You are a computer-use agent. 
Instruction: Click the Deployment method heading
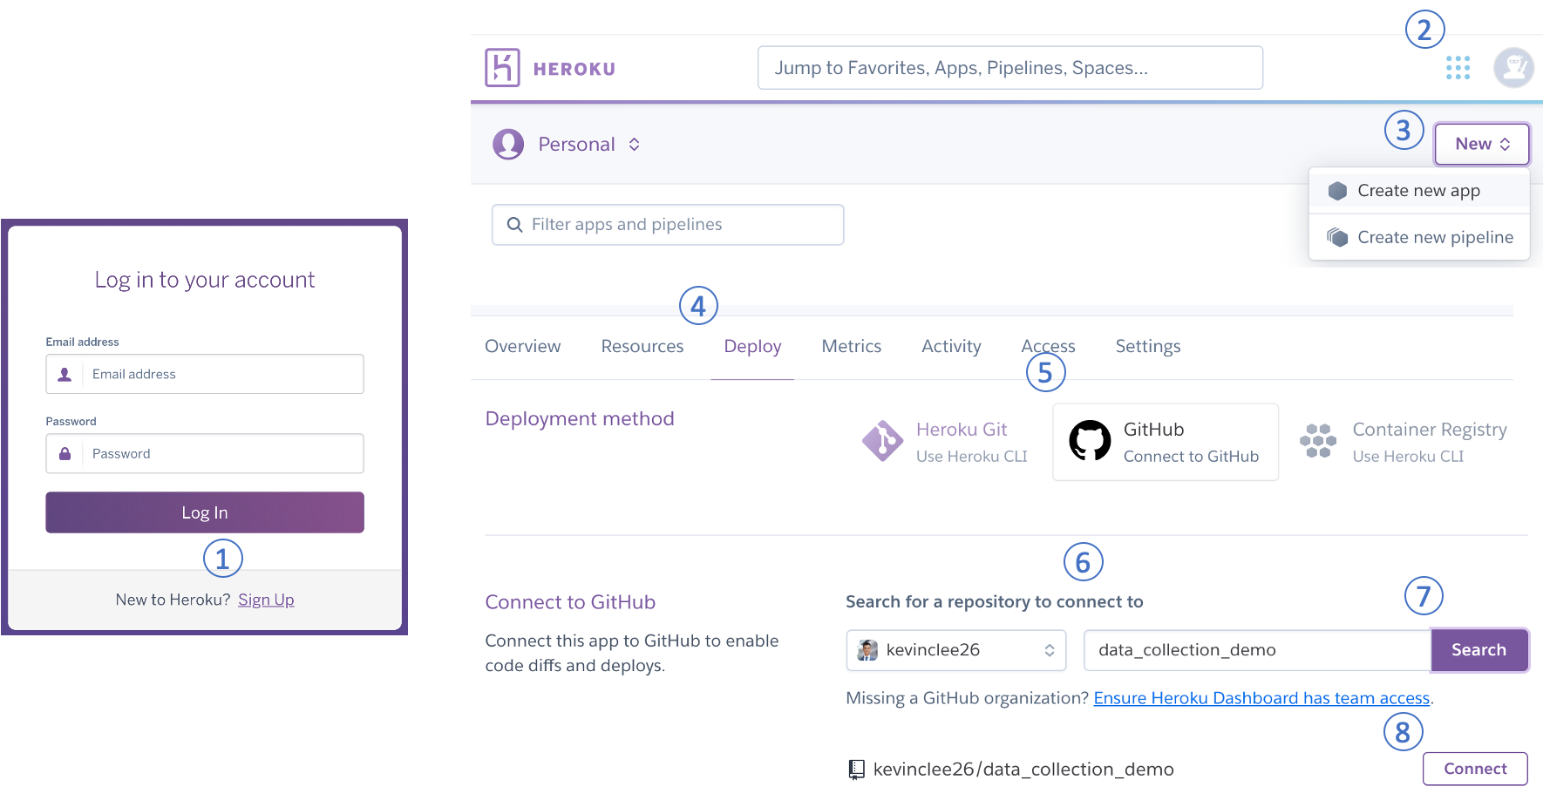pyautogui.click(x=580, y=418)
